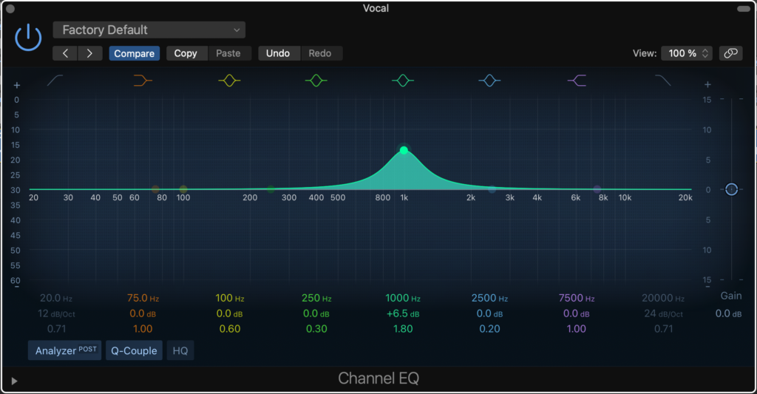Click the 24 dB/Oct slope value
This screenshot has height=394, width=757.
(663, 313)
